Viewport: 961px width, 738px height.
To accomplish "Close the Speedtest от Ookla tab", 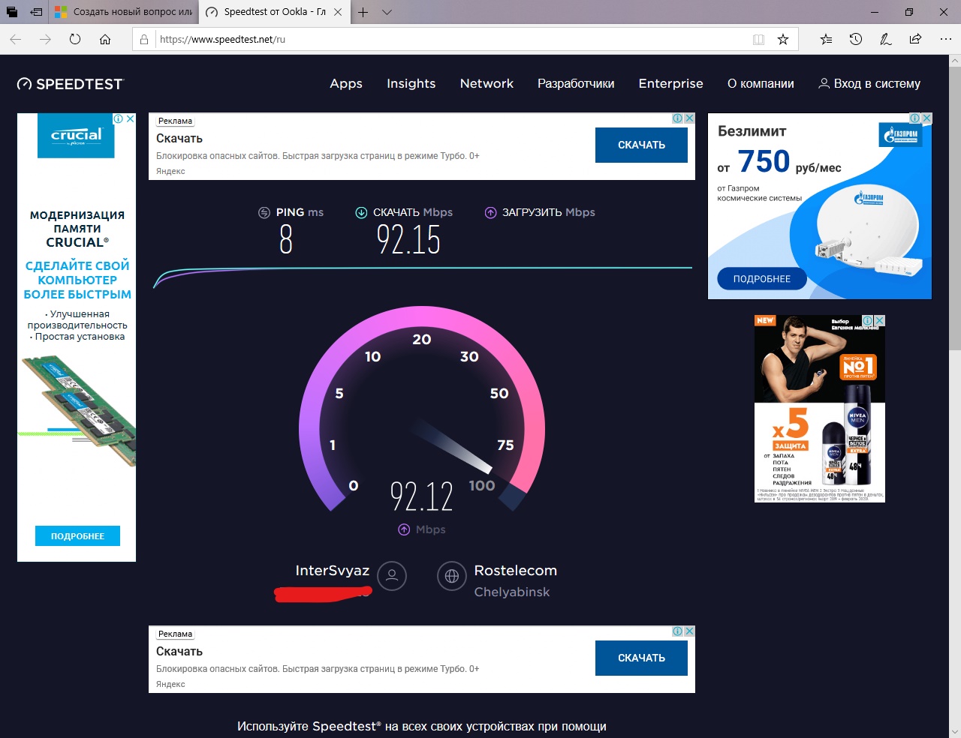I will (338, 12).
